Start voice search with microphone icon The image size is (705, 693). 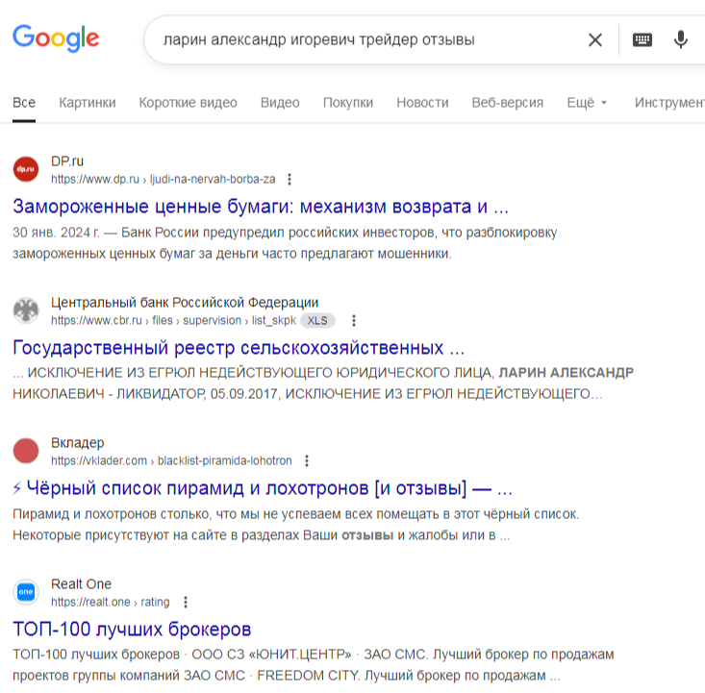pos(681,40)
